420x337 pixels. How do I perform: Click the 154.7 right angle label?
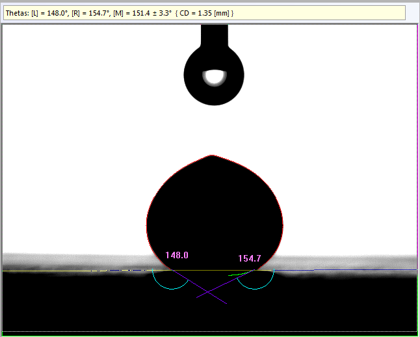pyautogui.click(x=250, y=258)
